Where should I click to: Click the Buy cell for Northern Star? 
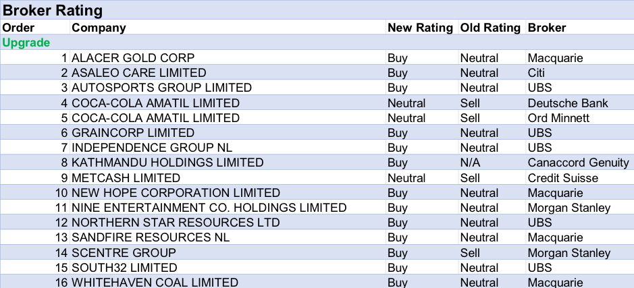pos(398,223)
